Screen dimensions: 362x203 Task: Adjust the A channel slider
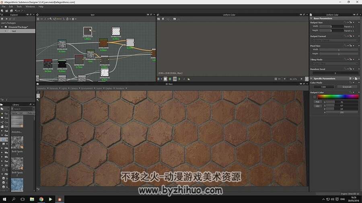pyautogui.click(x=341, y=112)
